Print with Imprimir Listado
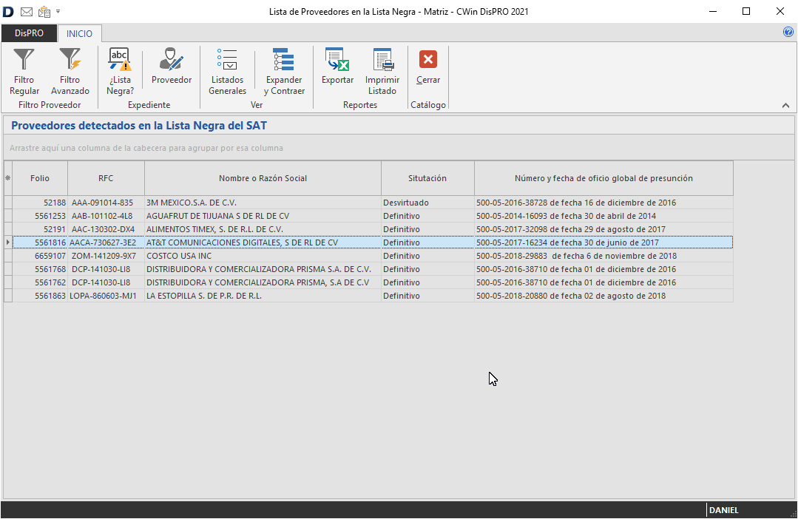This screenshot has height=519, width=798. pyautogui.click(x=382, y=71)
